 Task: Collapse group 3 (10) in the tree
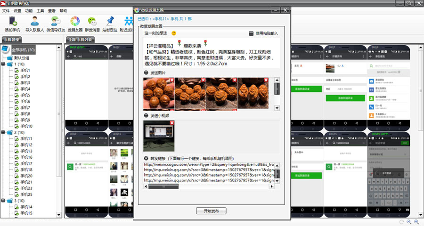[x=3, y=201]
